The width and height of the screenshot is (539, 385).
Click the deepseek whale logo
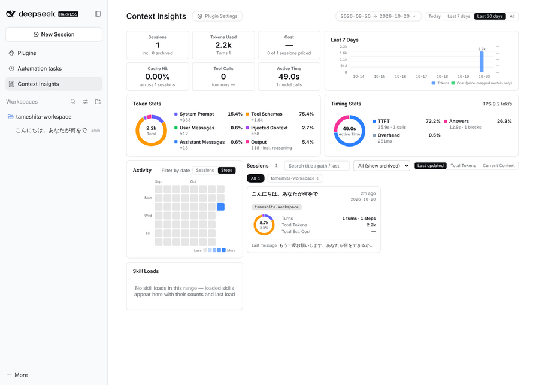click(x=11, y=14)
